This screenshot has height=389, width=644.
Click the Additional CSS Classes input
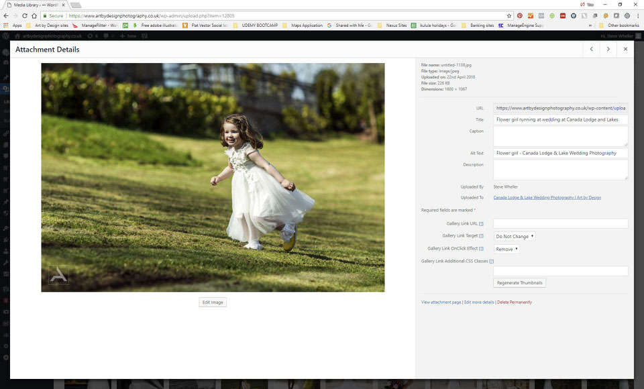pyautogui.click(x=561, y=271)
